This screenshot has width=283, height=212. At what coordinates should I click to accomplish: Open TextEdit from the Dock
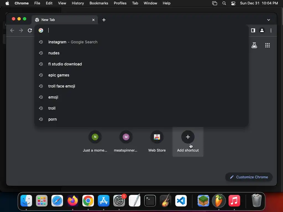pyautogui.click(x=135, y=200)
